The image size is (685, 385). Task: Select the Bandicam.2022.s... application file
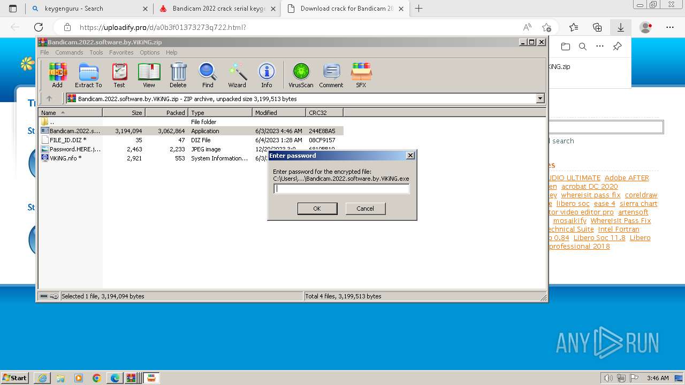(191, 131)
